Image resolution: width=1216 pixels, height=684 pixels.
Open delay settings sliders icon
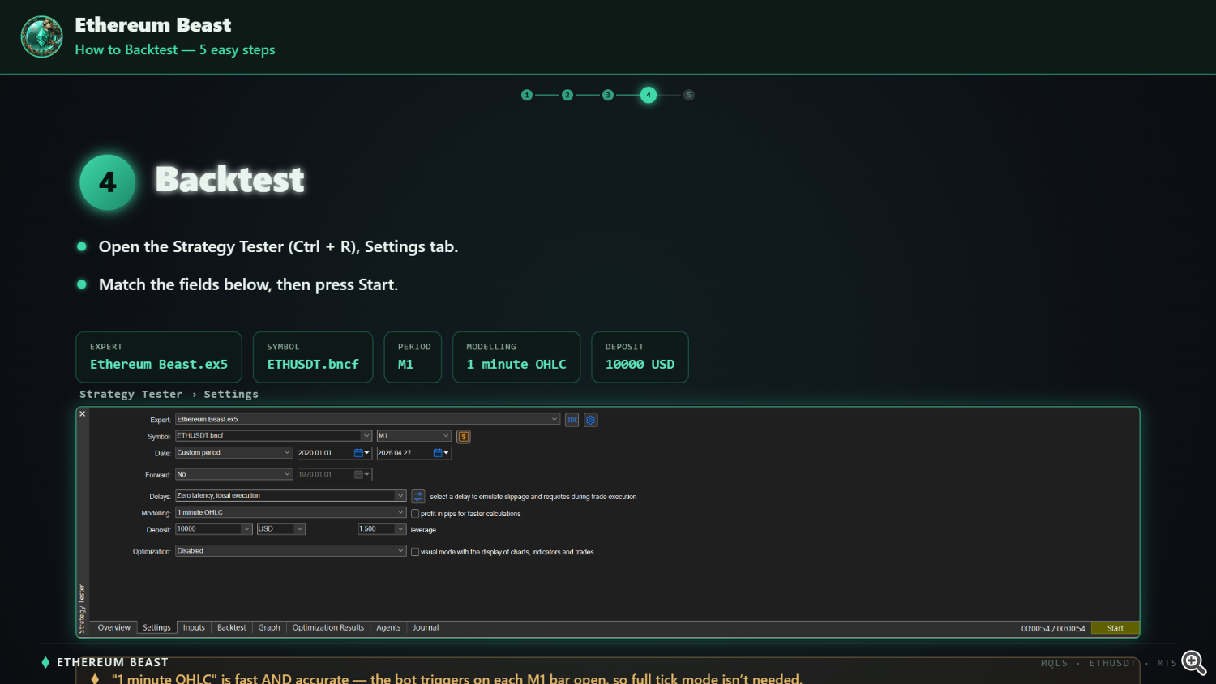(x=418, y=496)
